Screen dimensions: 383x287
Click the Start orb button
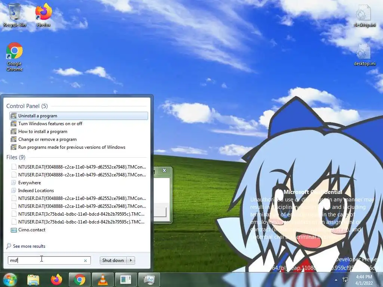click(9, 280)
